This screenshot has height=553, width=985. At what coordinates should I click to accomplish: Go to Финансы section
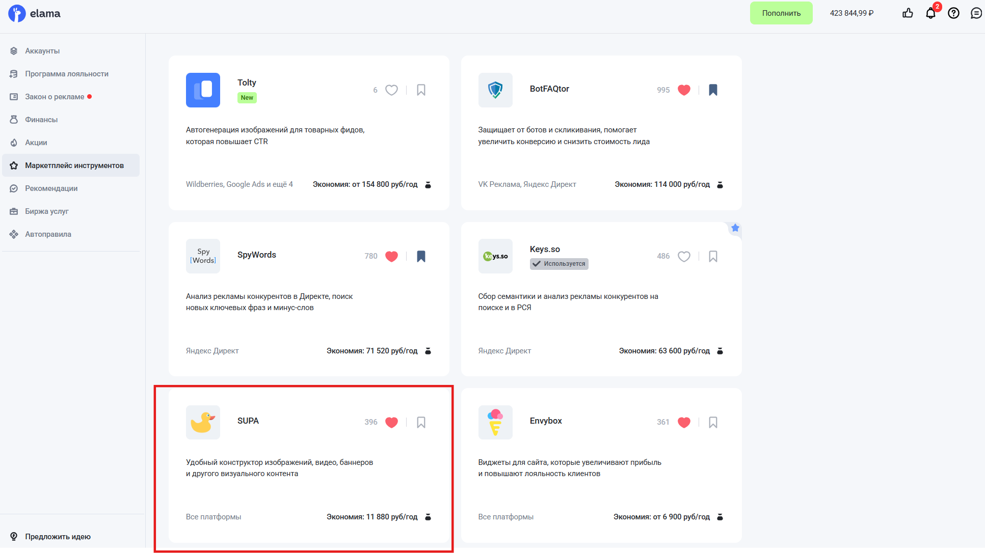[x=41, y=120]
